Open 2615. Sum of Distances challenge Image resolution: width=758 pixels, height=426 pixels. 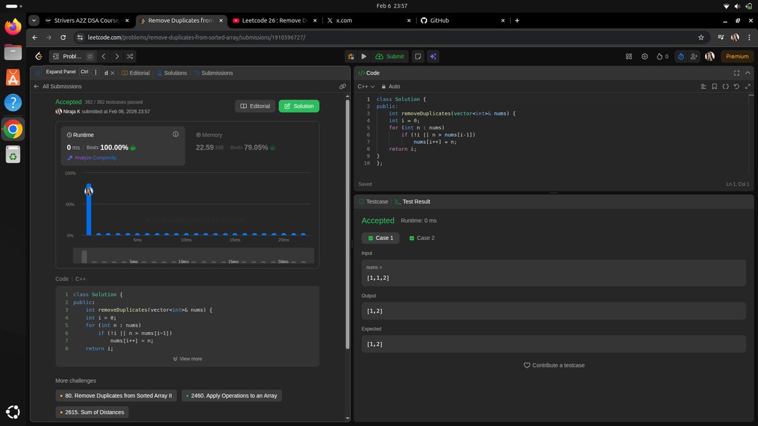92,412
